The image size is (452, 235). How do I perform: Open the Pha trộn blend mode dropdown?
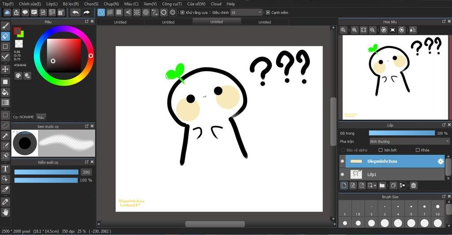click(x=410, y=142)
